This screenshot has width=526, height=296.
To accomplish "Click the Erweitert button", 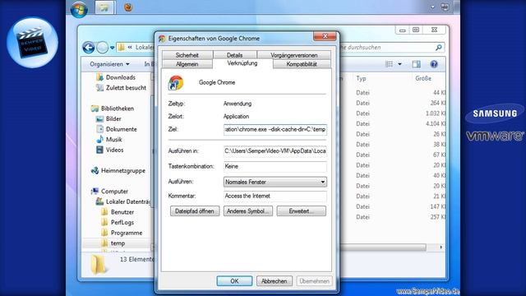I will pyautogui.click(x=302, y=211).
